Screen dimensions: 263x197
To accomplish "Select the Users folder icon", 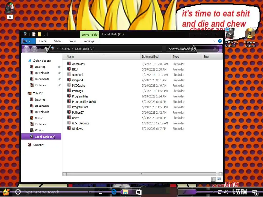I will tap(69, 117).
